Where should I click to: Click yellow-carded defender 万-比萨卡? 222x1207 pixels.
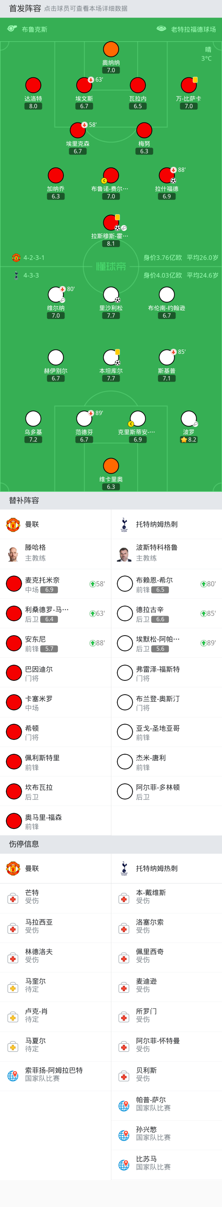click(x=189, y=86)
